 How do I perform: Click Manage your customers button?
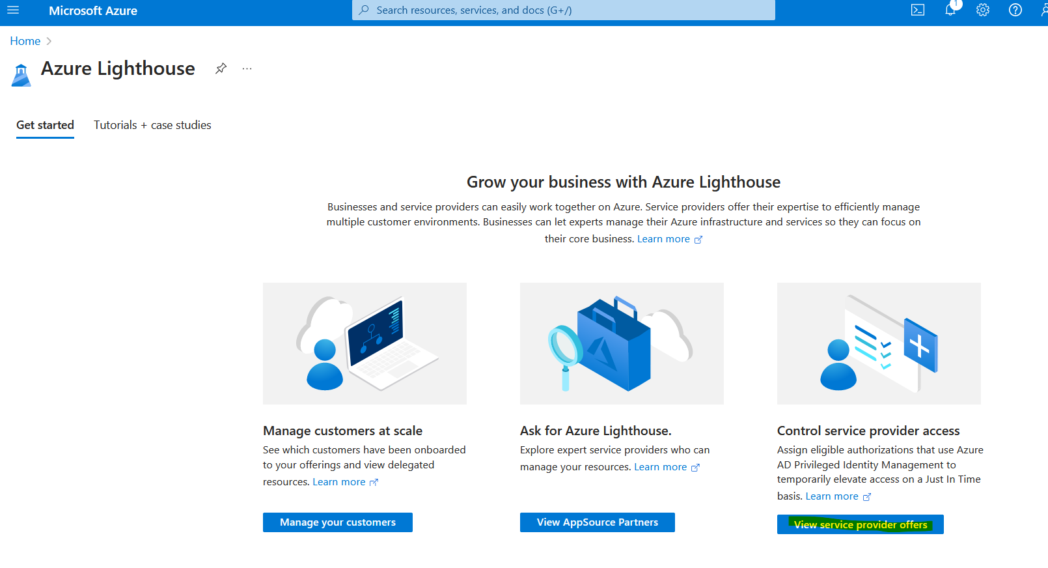(x=337, y=522)
